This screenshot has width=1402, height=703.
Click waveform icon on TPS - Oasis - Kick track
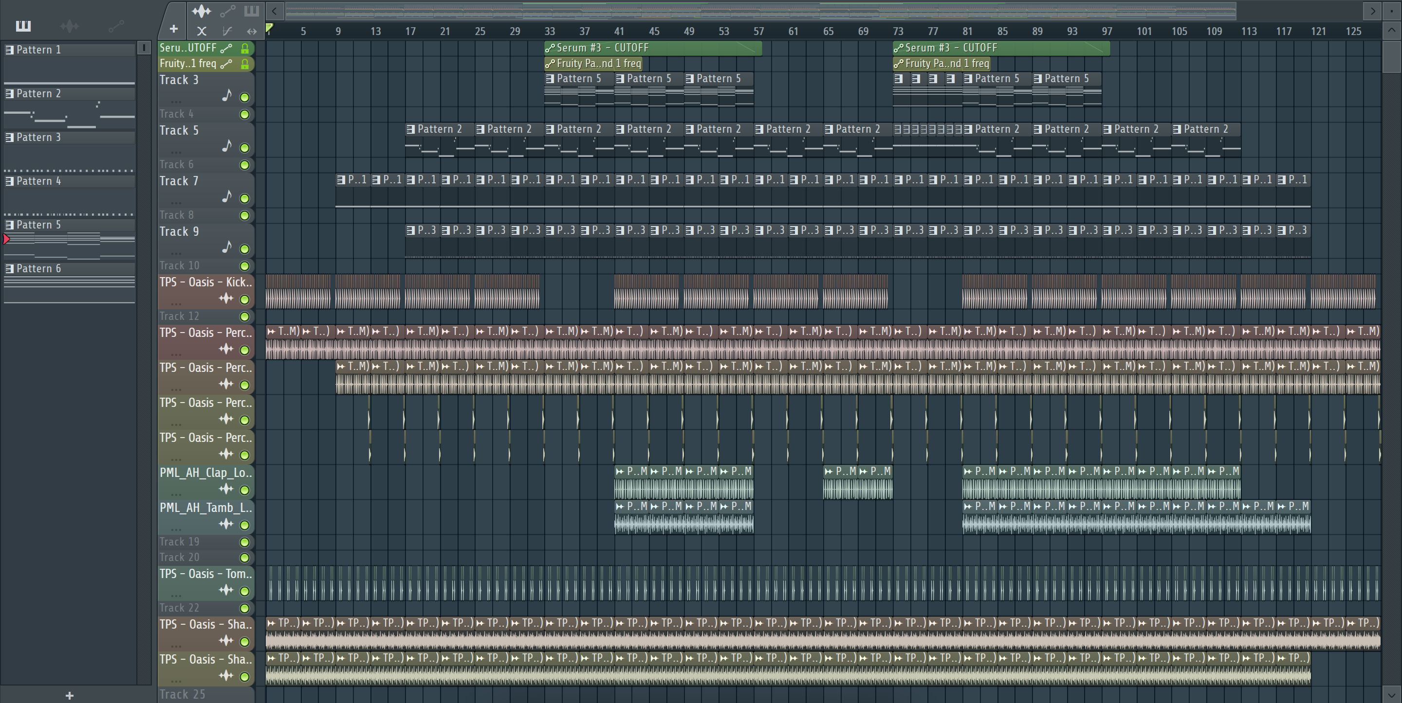click(x=226, y=298)
